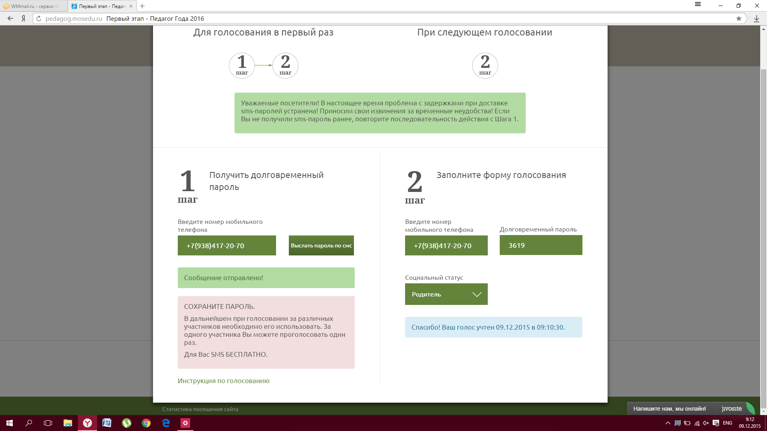Image resolution: width=767 pixels, height=431 pixels.
Task: Click the Выслать пароль по смс button
Action: pos(321,245)
